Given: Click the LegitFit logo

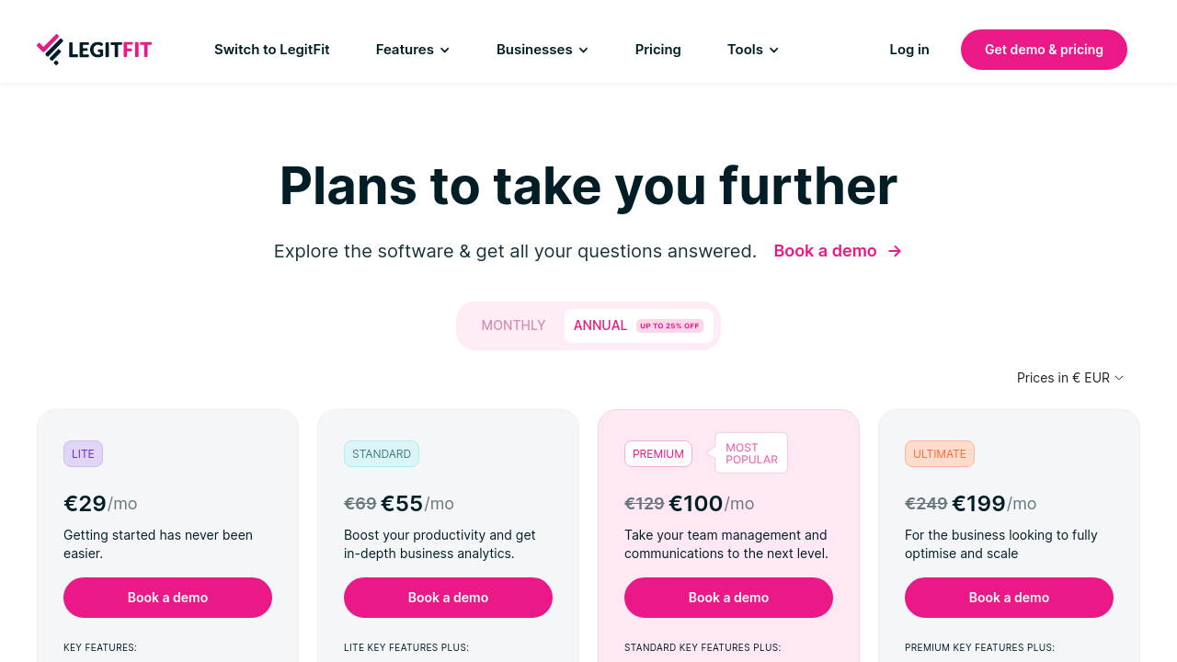Looking at the screenshot, I should [94, 50].
